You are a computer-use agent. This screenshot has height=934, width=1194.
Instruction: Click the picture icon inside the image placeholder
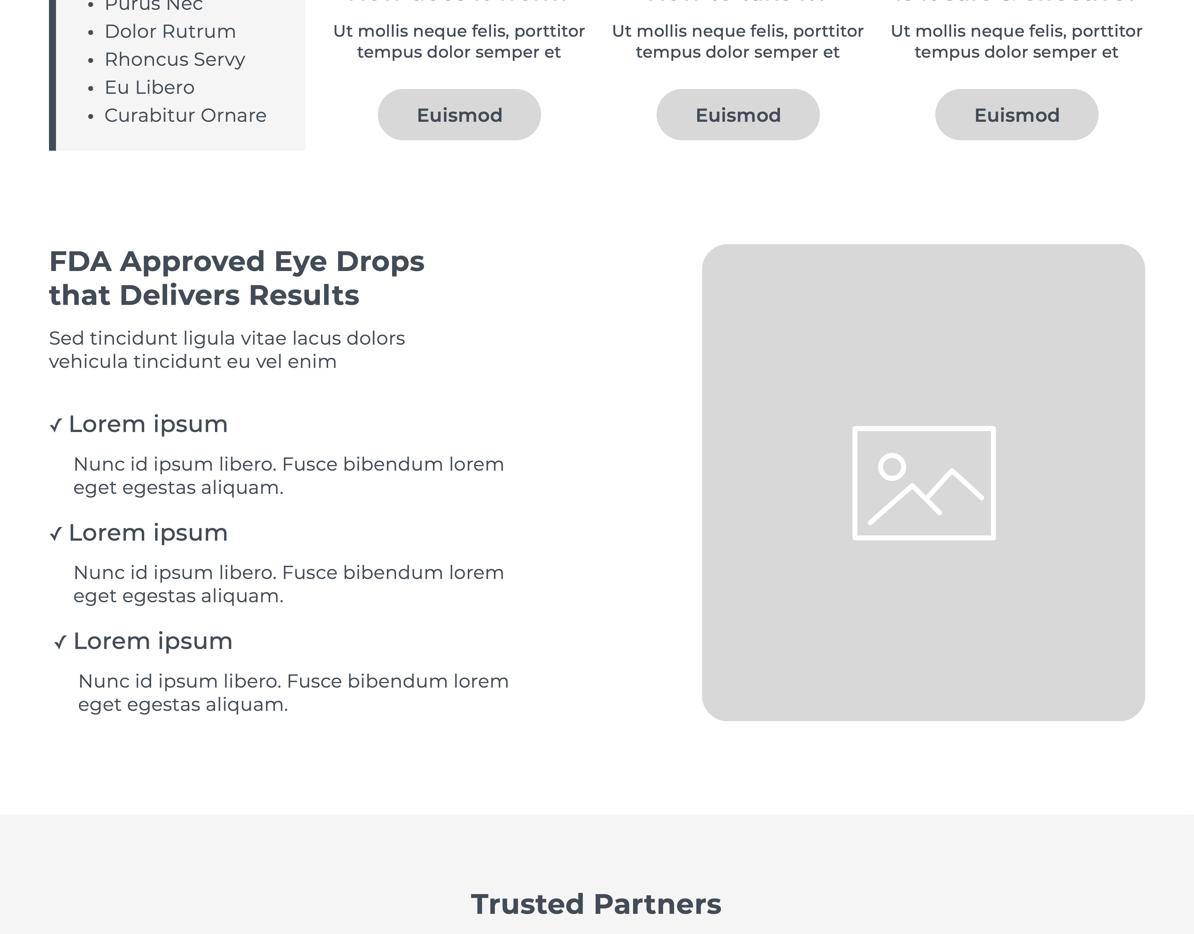click(x=923, y=483)
